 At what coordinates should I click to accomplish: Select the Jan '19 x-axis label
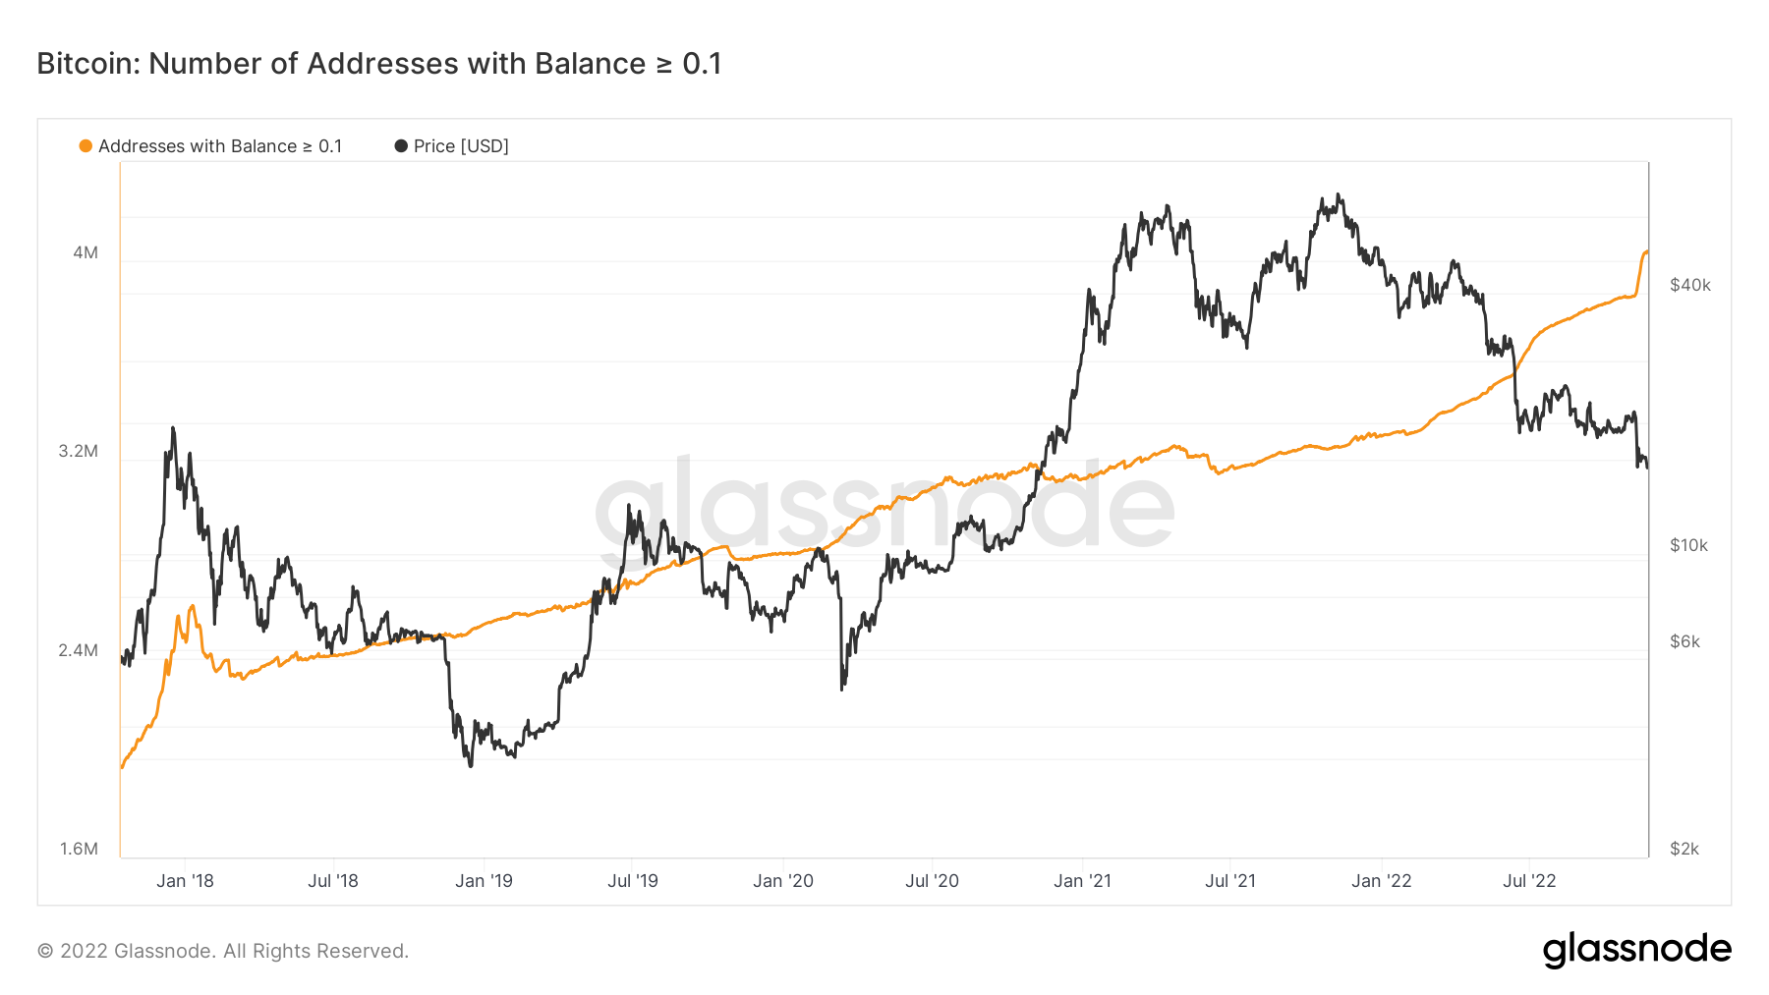click(x=484, y=881)
